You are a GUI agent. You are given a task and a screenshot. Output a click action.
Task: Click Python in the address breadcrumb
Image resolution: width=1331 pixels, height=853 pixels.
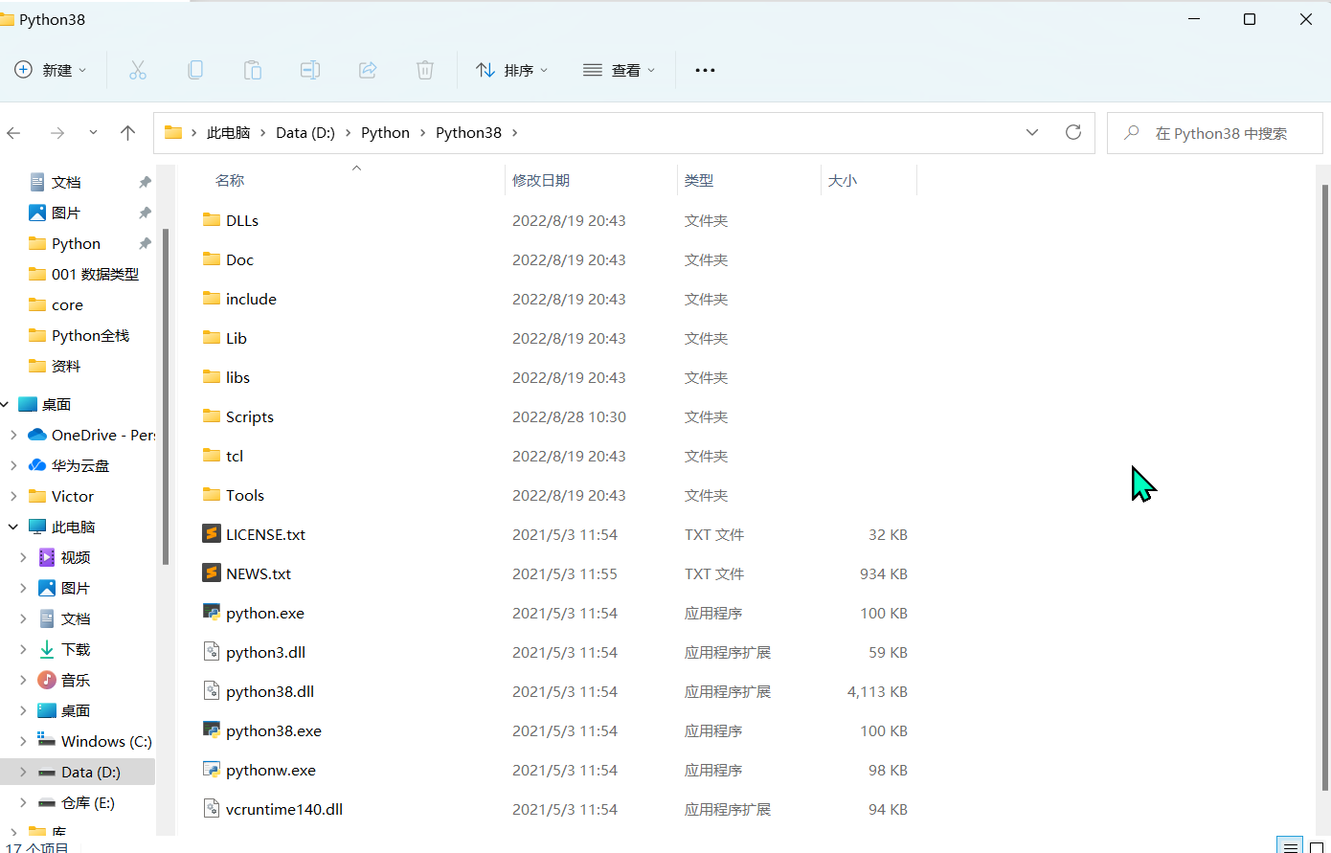[385, 133]
